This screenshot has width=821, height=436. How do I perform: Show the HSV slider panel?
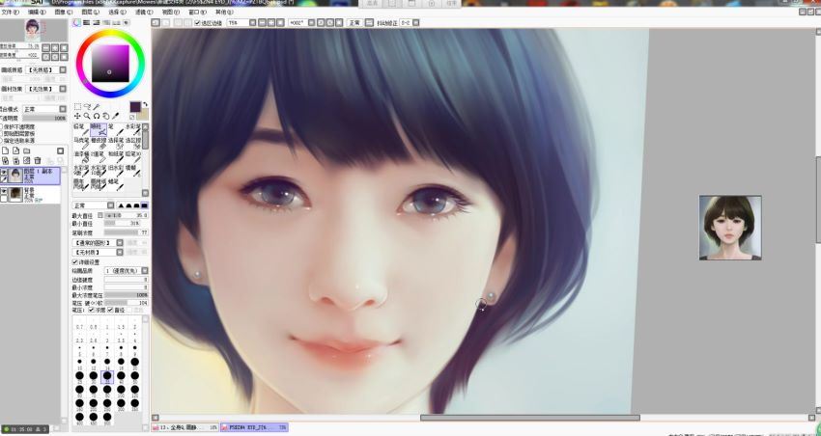pyautogui.click(x=97, y=22)
